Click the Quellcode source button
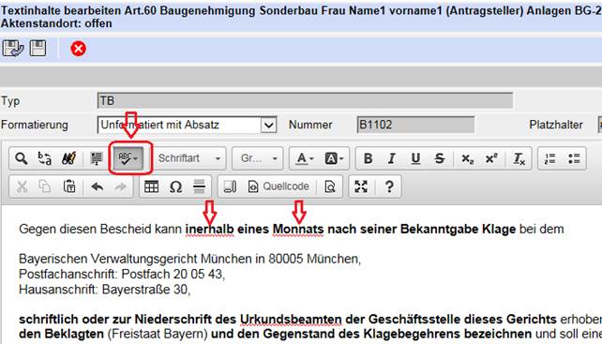The width and height of the screenshot is (602, 344). point(278,187)
